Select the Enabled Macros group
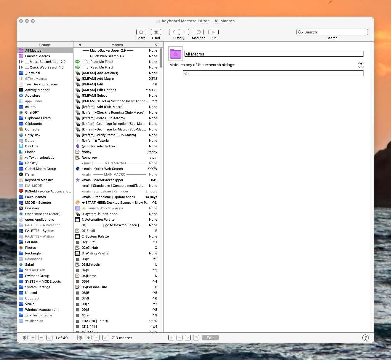 (x=37, y=56)
